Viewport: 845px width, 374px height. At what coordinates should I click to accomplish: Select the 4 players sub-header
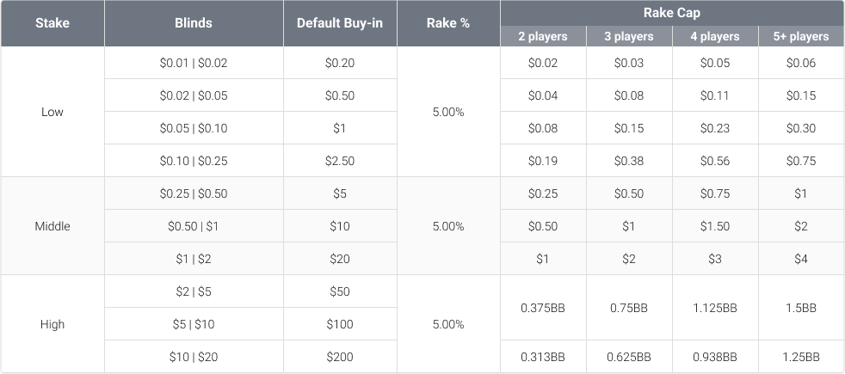(715, 36)
